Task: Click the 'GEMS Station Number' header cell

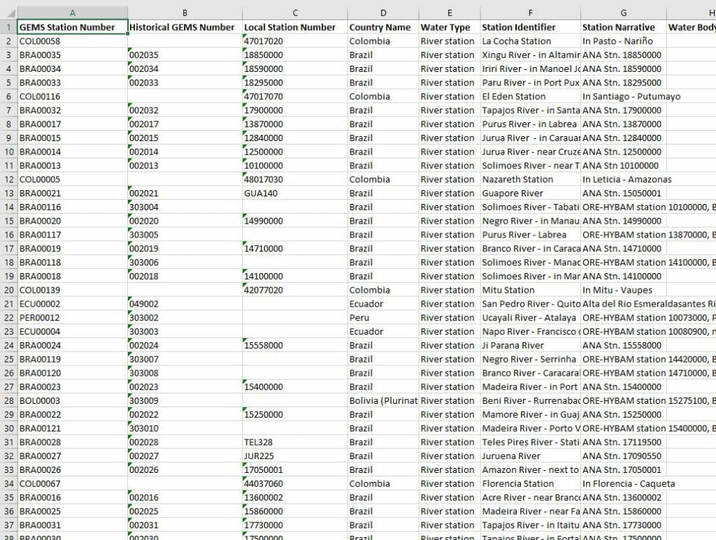Action: [x=73, y=27]
